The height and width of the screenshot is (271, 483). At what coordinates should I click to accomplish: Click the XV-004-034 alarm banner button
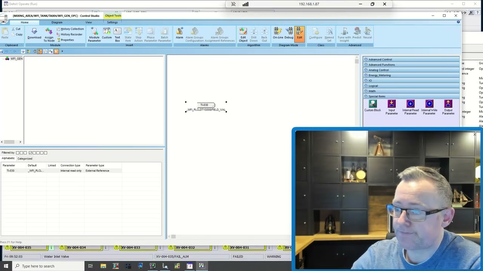click(x=84, y=247)
